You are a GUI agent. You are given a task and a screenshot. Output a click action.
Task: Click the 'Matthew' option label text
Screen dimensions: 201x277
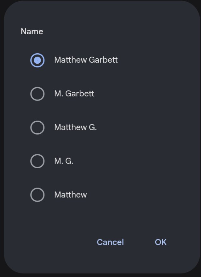tap(70, 195)
